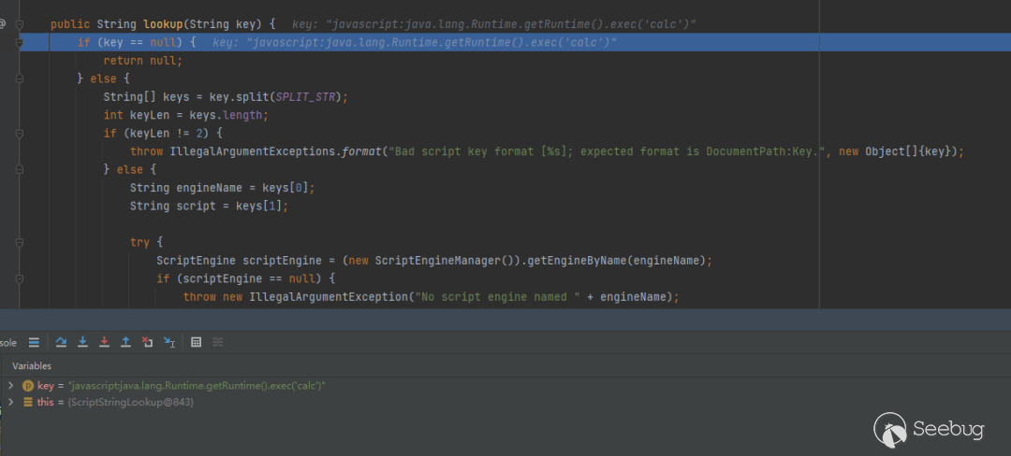Click the Step Out debugger icon
Image resolution: width=1011 pixels, height=456 pixels.
[x=125, y=343]
